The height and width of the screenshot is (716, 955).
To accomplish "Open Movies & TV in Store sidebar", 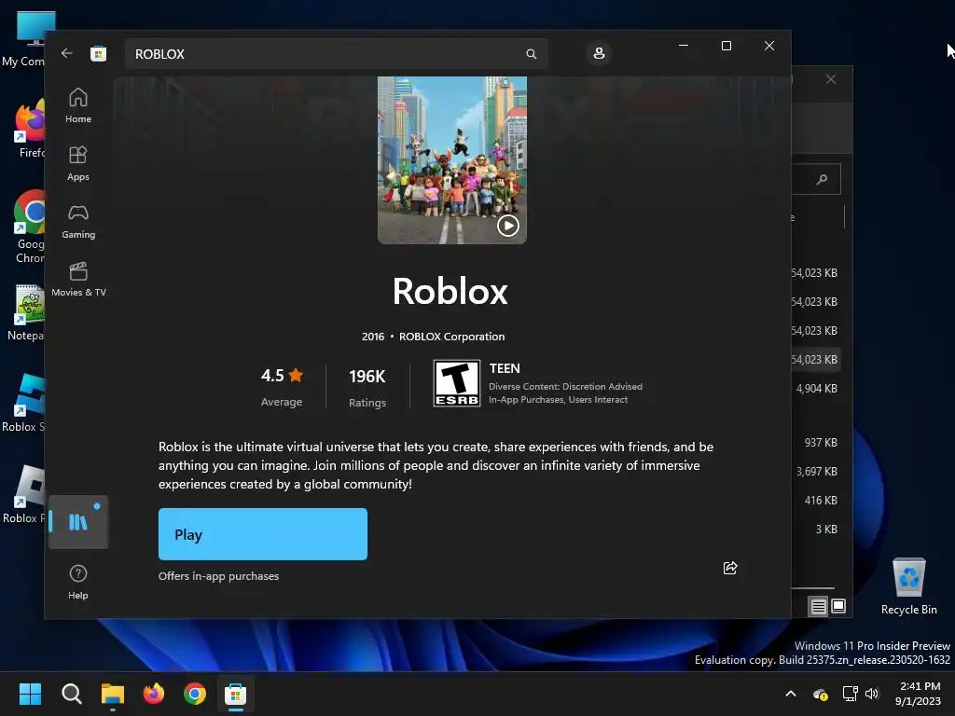I will tap(78, 279).
